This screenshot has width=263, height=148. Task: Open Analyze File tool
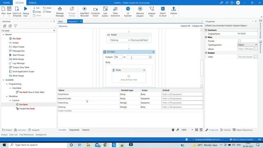coord(152,12)
